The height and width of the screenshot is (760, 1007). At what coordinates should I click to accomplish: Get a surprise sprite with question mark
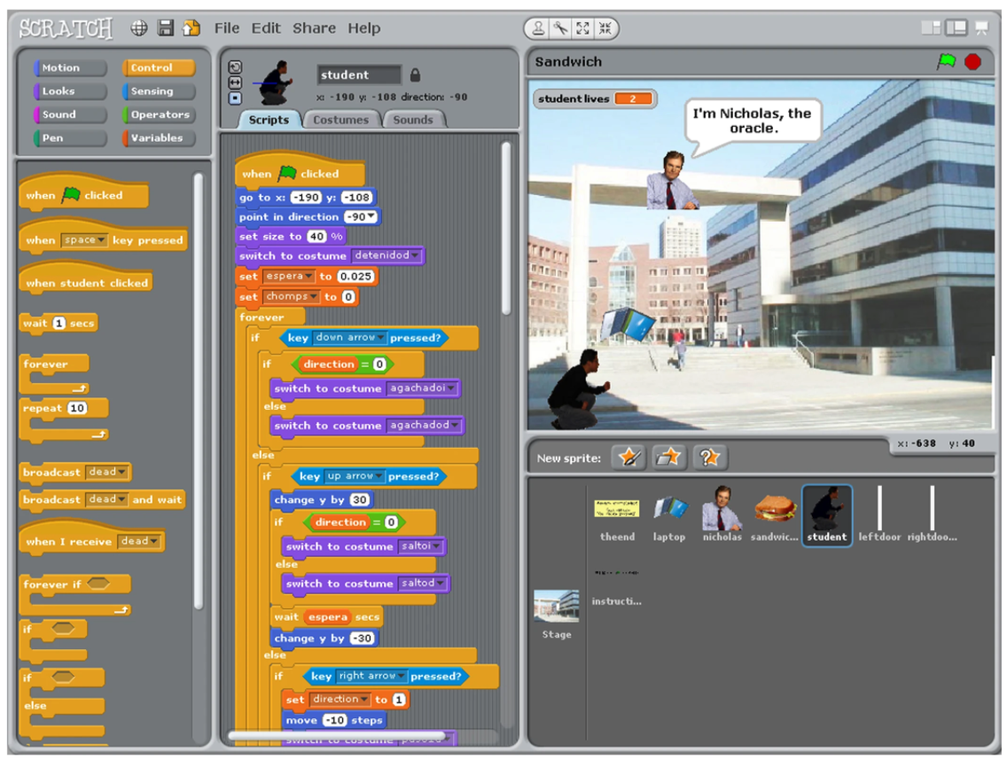(x=709, y=458)
